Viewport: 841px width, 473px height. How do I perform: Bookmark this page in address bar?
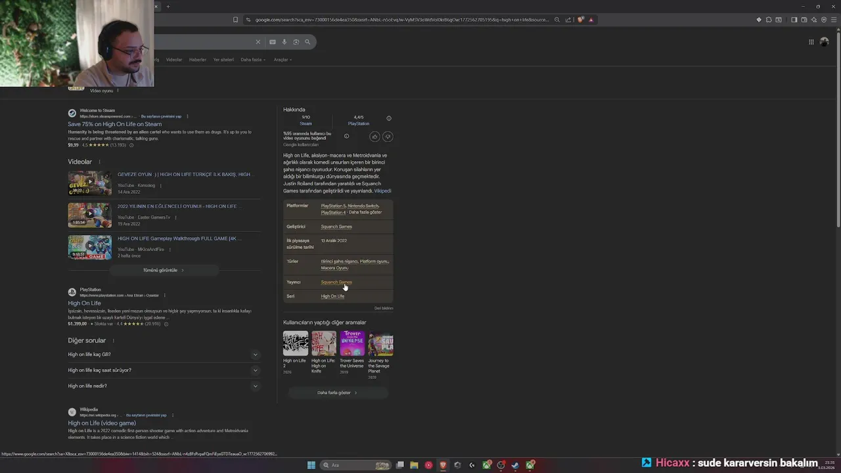[235, 20]
